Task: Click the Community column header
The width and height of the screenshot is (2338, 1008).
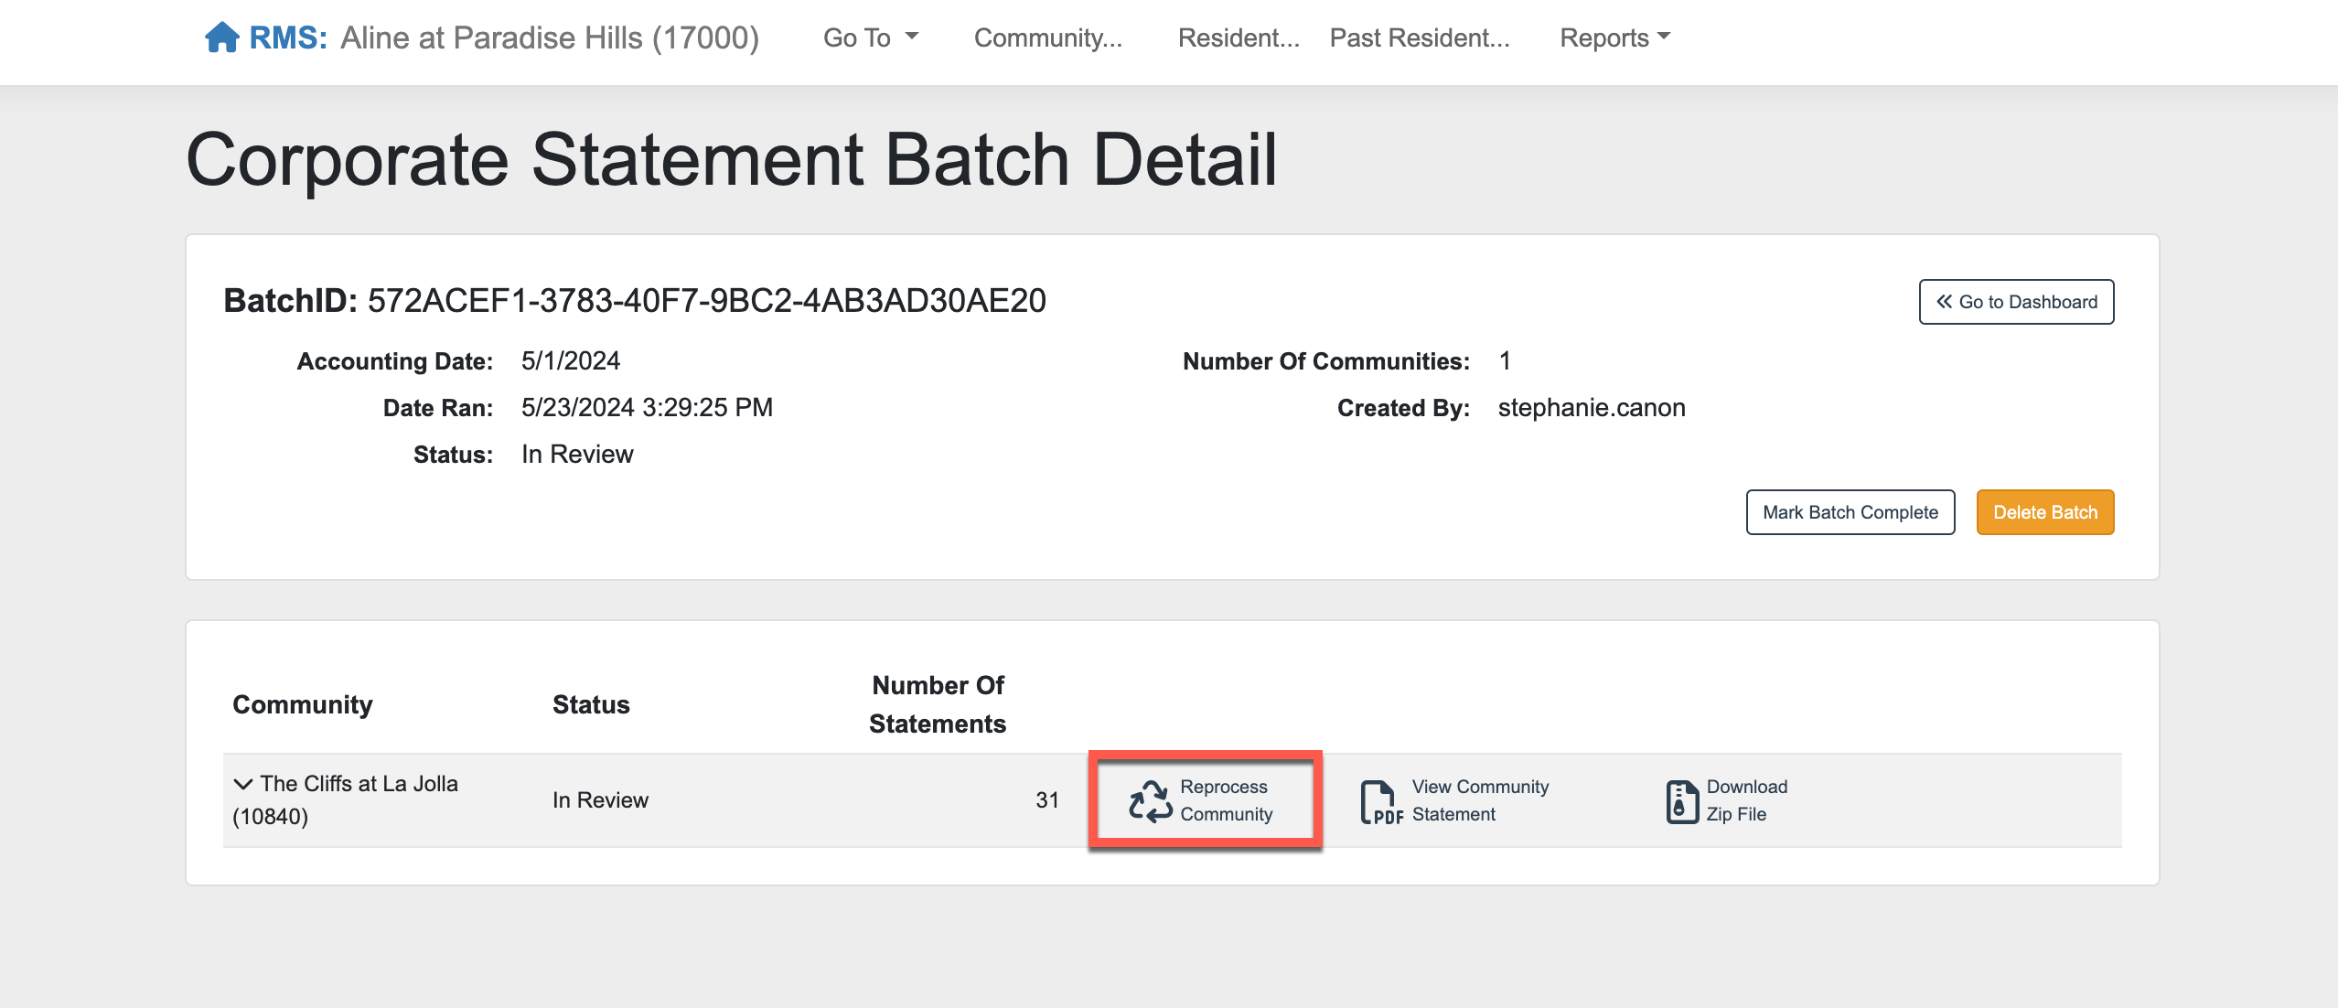Action: coord(302,704)
